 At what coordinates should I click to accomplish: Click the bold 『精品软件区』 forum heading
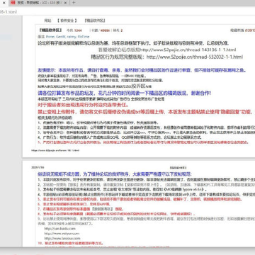coord(50,30)
